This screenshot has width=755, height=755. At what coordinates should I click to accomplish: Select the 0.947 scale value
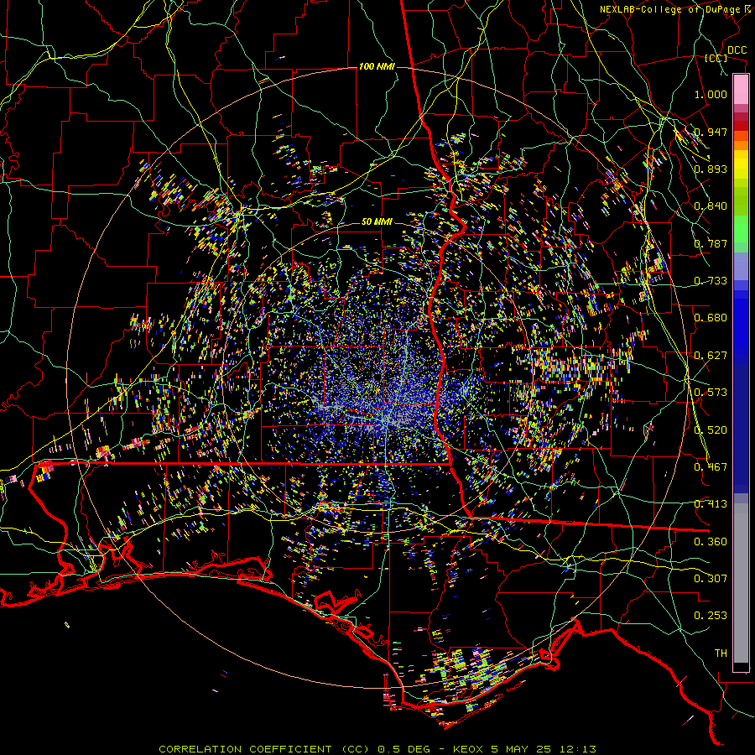711,132
